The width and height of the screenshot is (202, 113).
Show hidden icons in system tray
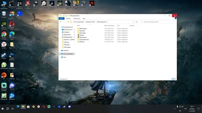coord(175,109)
